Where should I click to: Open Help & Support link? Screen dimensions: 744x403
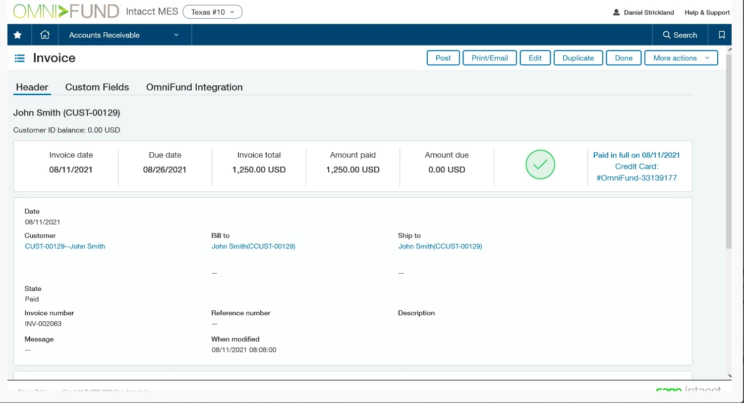(x=707, y=12)
